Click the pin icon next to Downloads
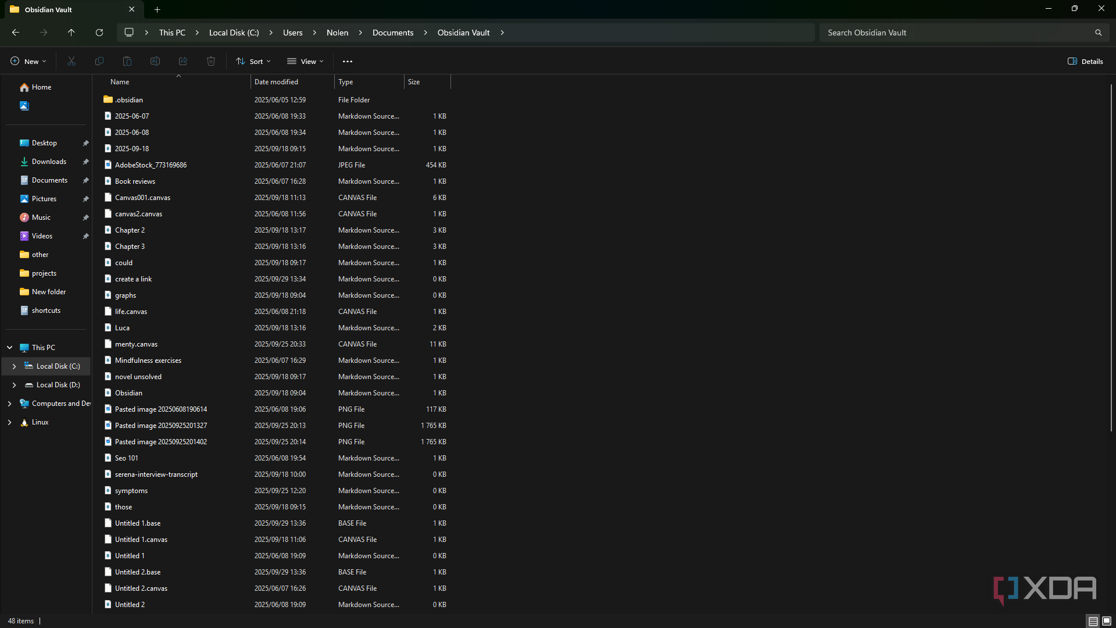The width and height of the screenshot is (1116, 628). (x=85, y=162)
